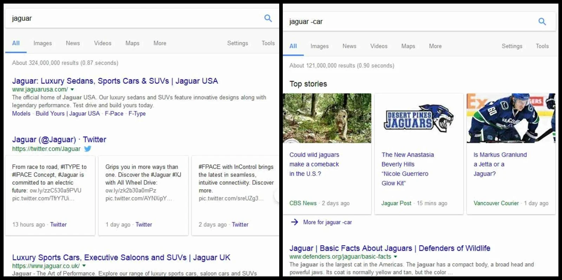The image size is (562, 280).
Task: Click Twitter bird icon beside twitter.com/Jaguar
Action: [88, 149]
